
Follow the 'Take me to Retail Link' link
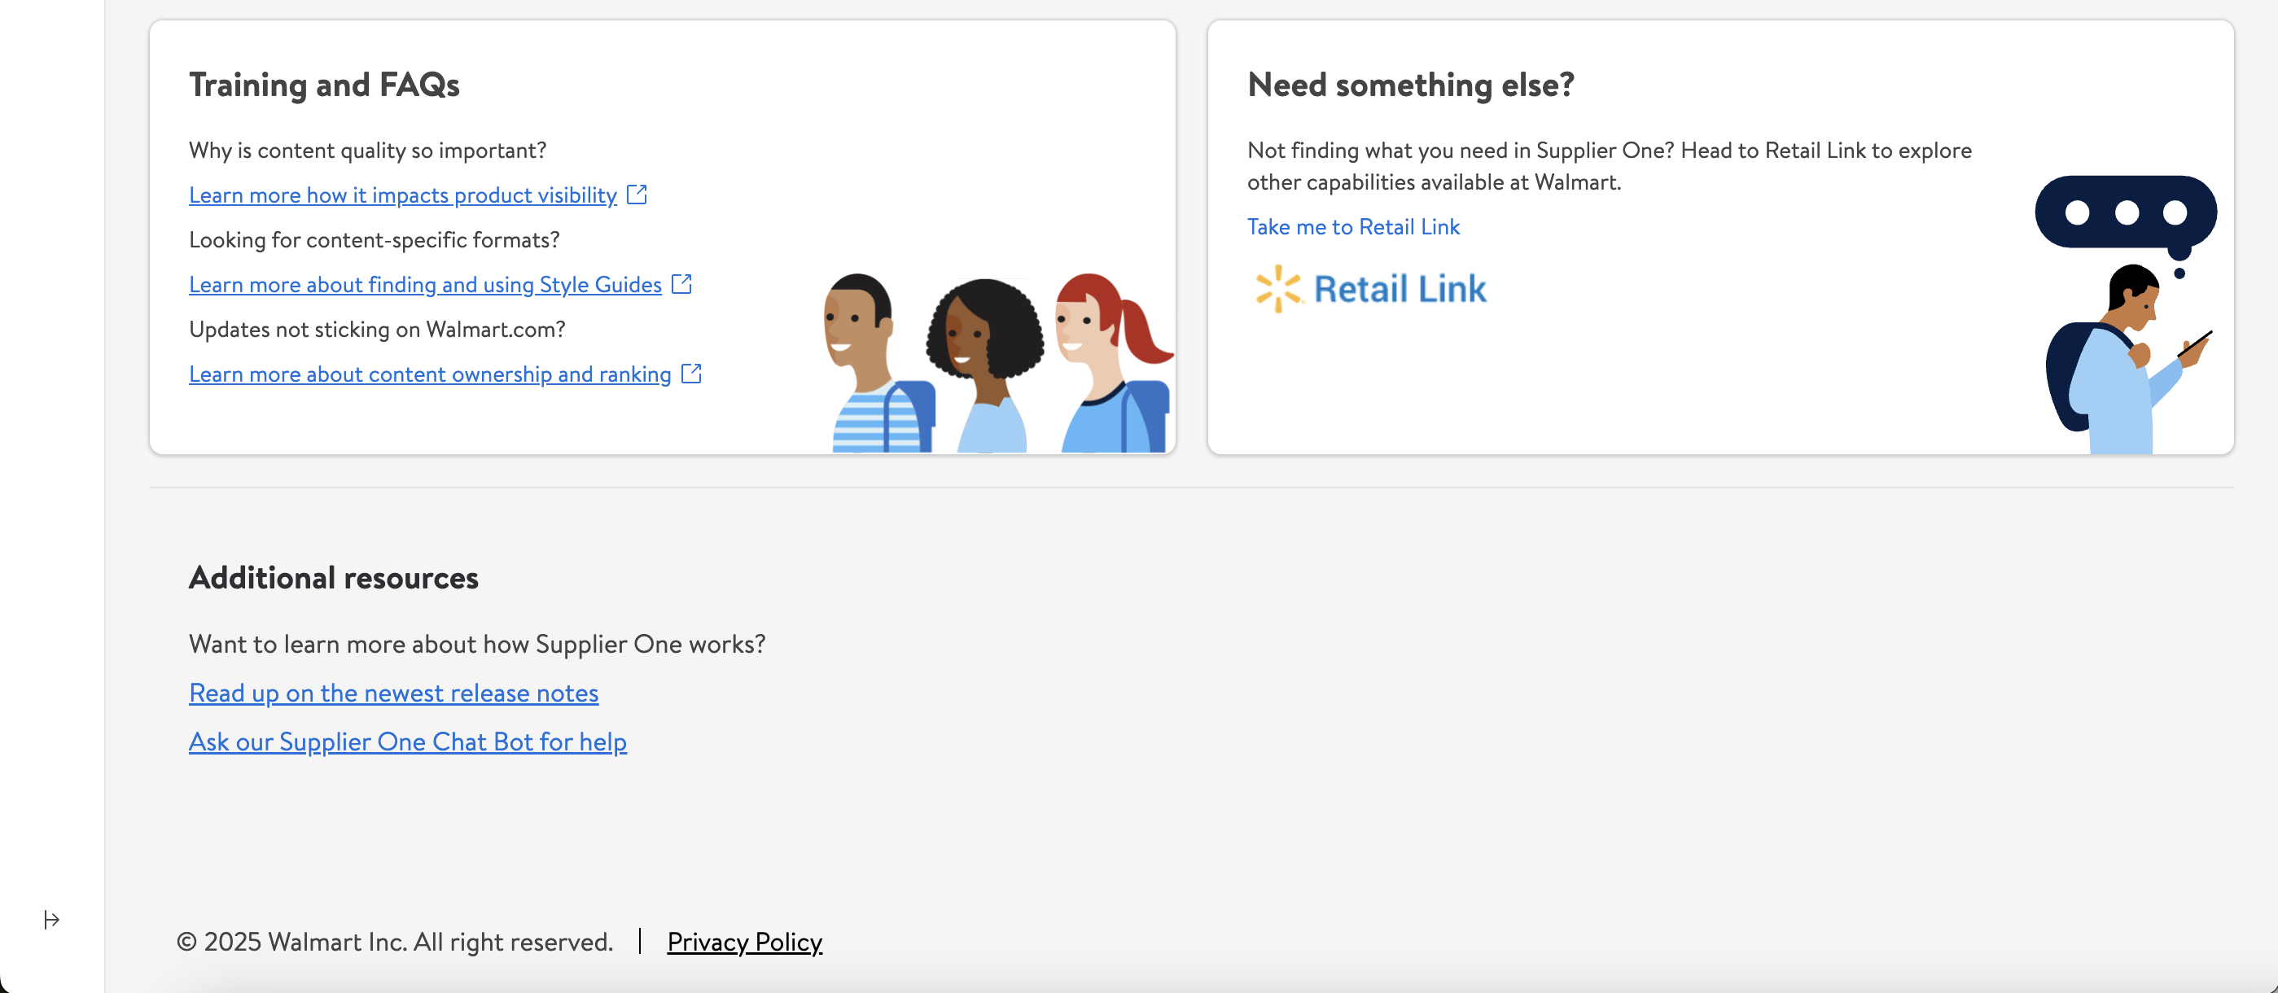click(1353, 227)
